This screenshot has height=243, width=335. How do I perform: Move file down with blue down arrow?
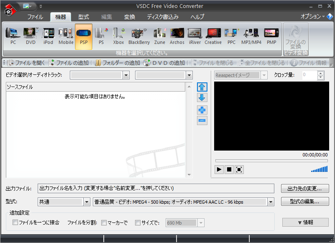point(202,98)
